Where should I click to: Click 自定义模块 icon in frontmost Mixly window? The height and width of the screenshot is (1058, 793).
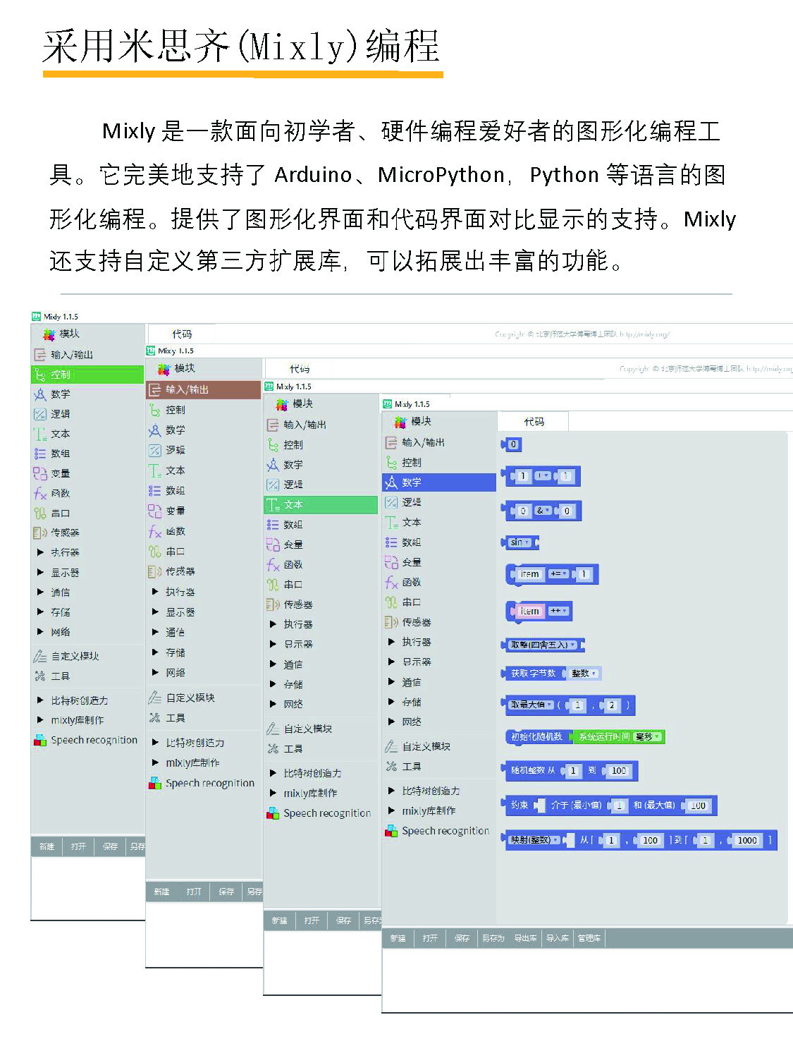pos(391,746)
